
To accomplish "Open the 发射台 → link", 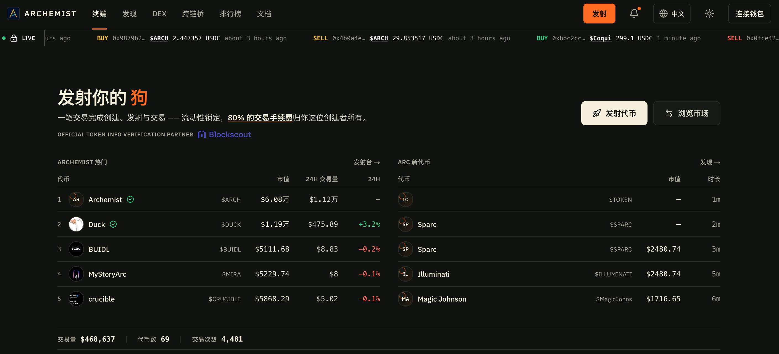I will click(x=367, y=162).
